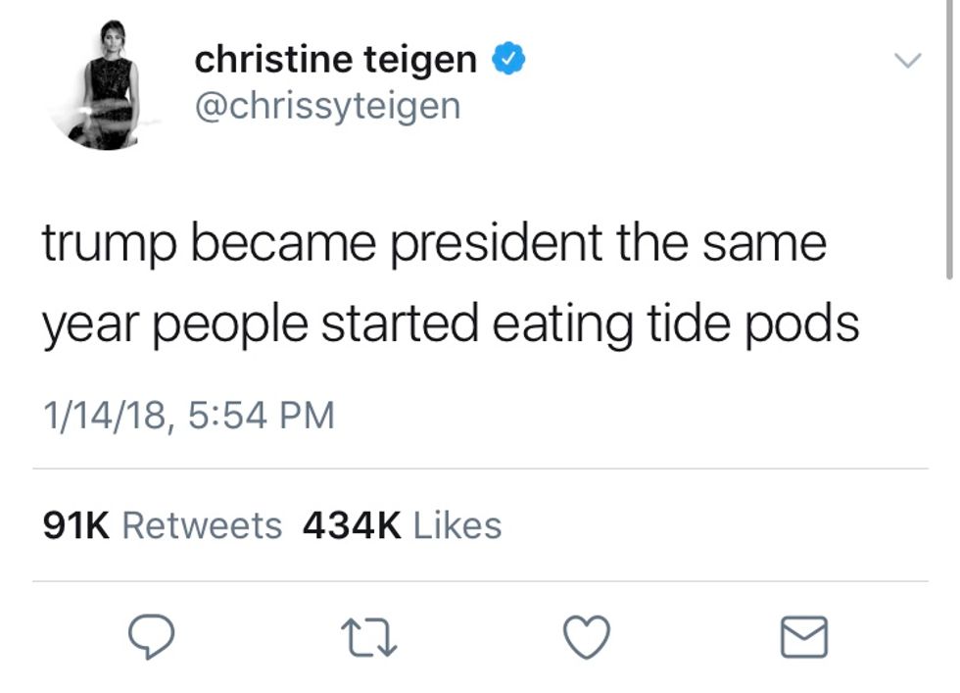Click the 5:54 PM time
960x693 pixels.
pos(259,416)
